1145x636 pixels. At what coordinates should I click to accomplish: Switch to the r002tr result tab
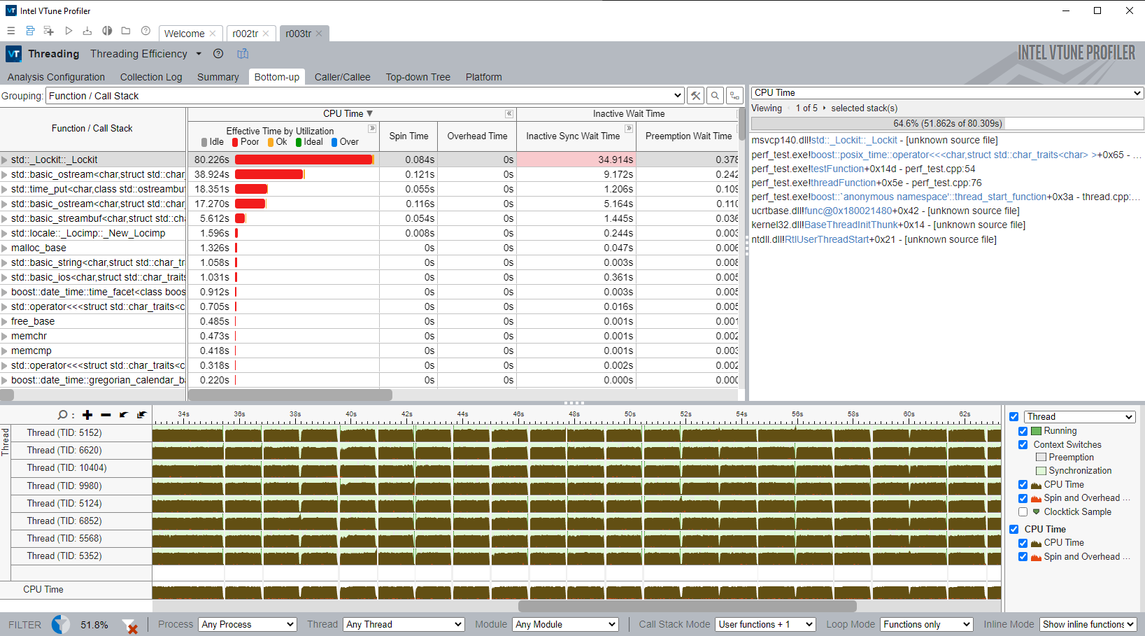coord(246,34)
